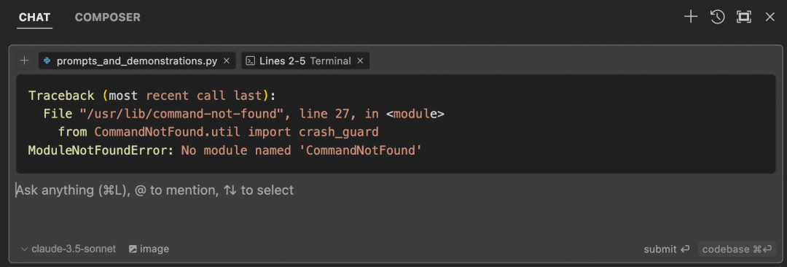This screenshot has width=787, height=267.
Task: Open the claude-3.5-sonnet model dropdown
Action: pos(68,249)
